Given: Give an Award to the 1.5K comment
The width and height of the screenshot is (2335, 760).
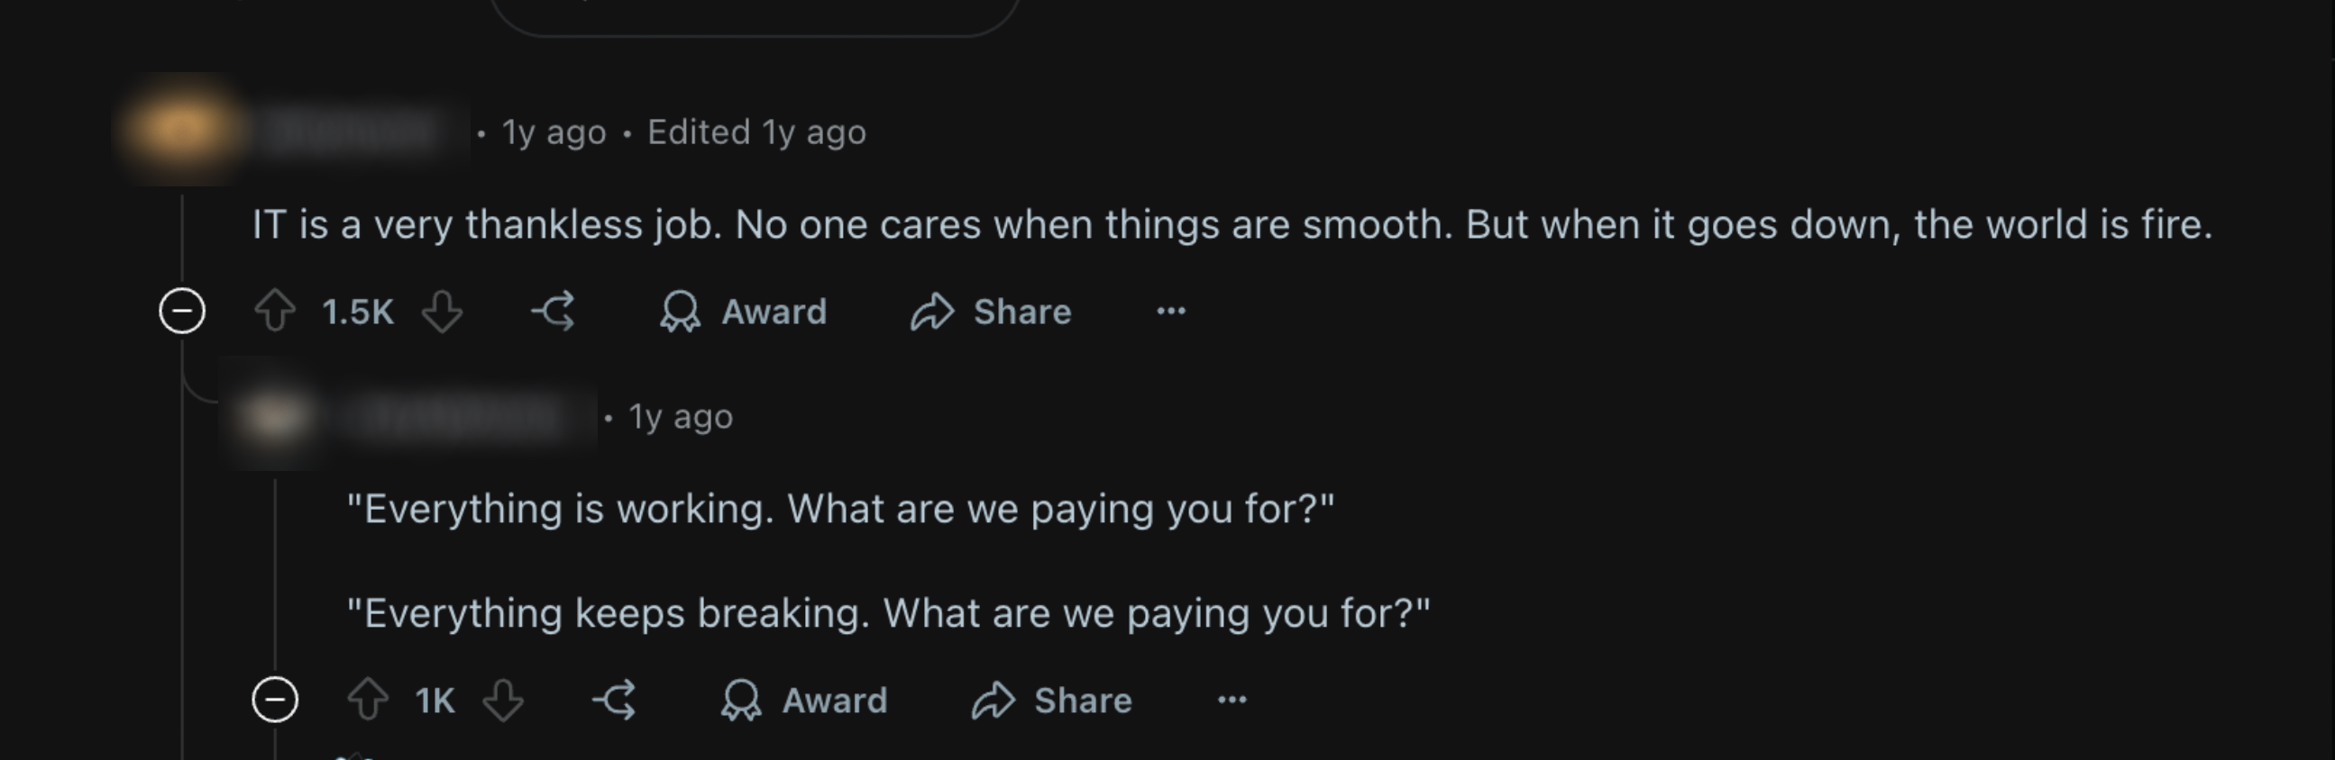Looking at the screenshot, I should coord(743,312).
